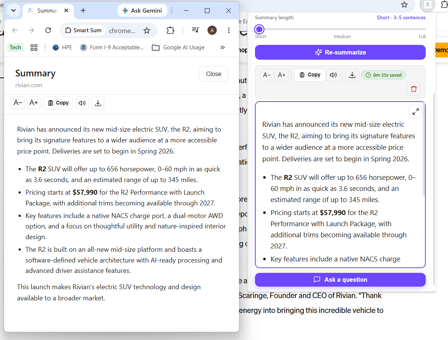Open the Form I-9 Acceptable bookmark
Image resolution: width=448 pixels, height=340 pixels.
(112, 47)
